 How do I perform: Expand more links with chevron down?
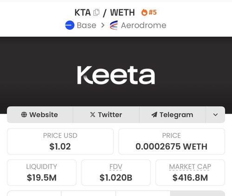click(x=215, y=114)
